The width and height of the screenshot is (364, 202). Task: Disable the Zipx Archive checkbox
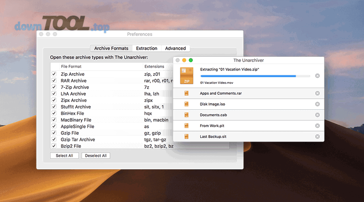tap(54, 100)
